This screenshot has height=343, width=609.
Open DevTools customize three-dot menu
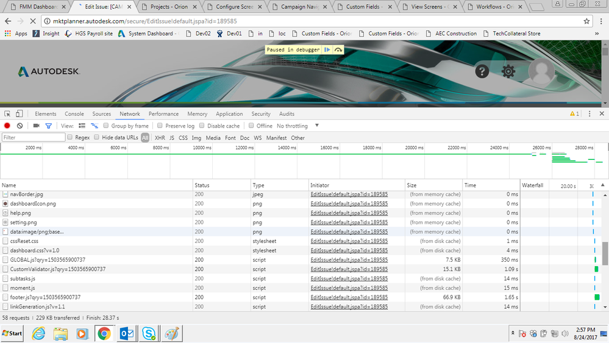pyautogui.click(x=589, y=114)
